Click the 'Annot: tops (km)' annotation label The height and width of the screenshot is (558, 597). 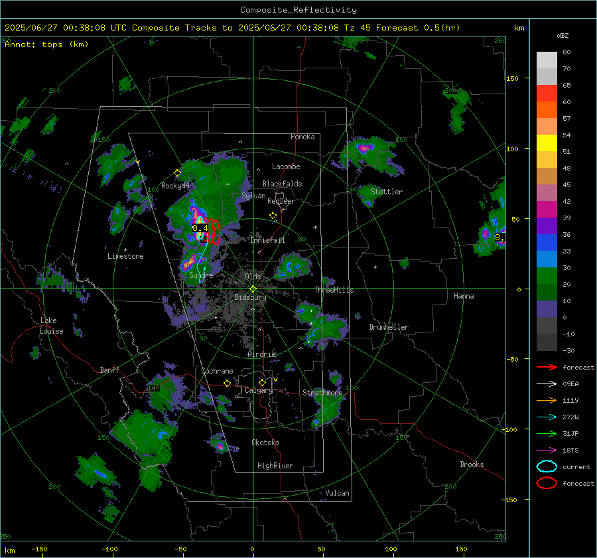tap(46, 44)
